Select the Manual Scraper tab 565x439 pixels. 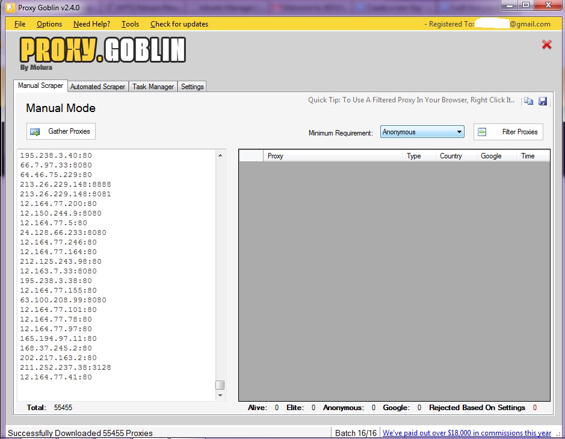coord(40,86)
